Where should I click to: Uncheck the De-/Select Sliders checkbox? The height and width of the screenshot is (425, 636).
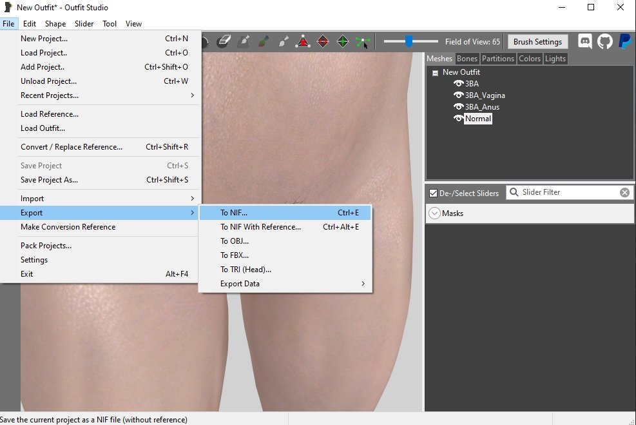(x=433, y=193)
